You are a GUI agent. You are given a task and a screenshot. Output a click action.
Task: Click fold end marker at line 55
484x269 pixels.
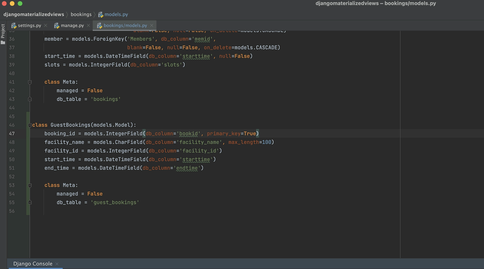[x=30, y=202]
